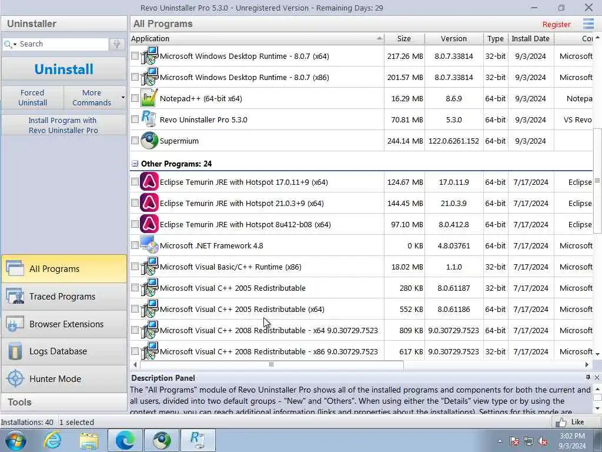
Task: Open the Logs Database module
Action: [63, 351]
